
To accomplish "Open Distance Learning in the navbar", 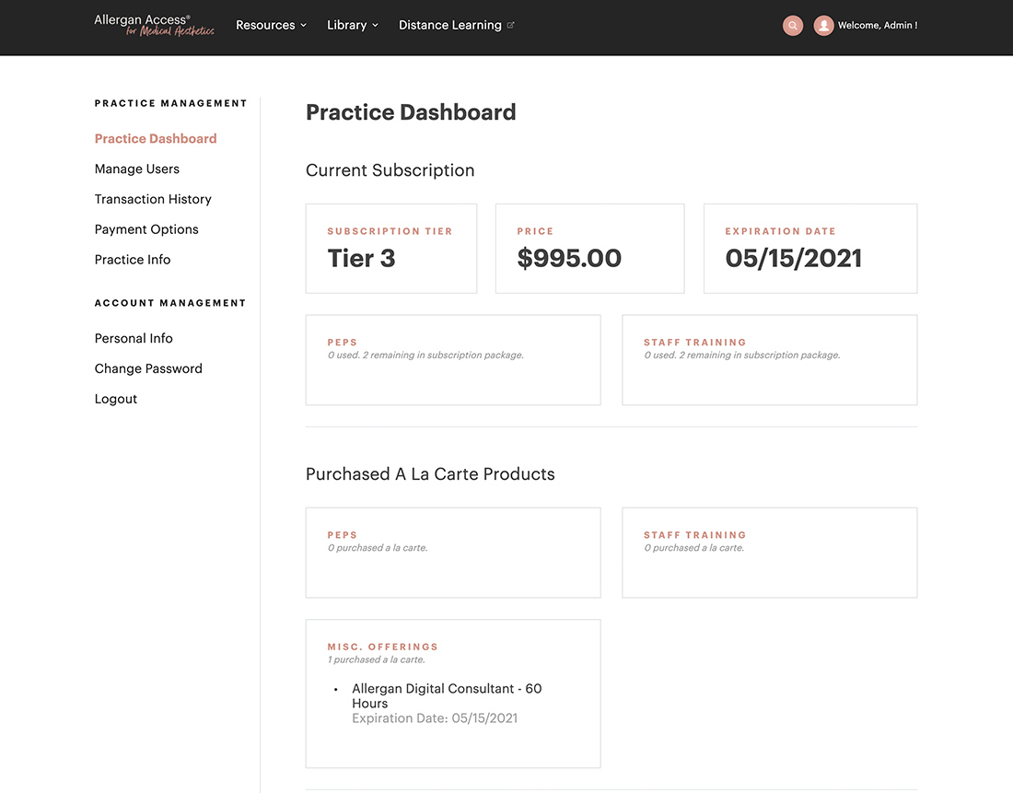I will (x=456, y=25).
